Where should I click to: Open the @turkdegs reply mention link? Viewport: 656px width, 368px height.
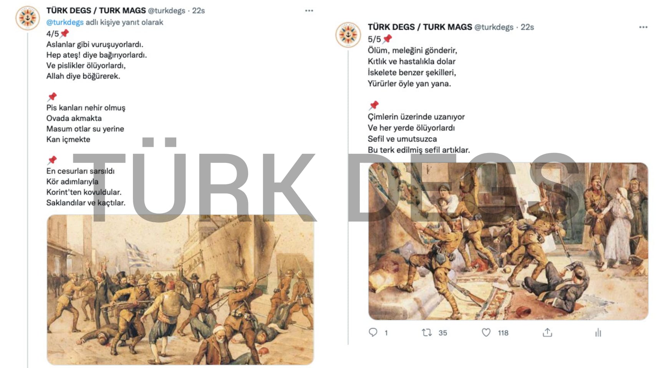coord(65,22)
